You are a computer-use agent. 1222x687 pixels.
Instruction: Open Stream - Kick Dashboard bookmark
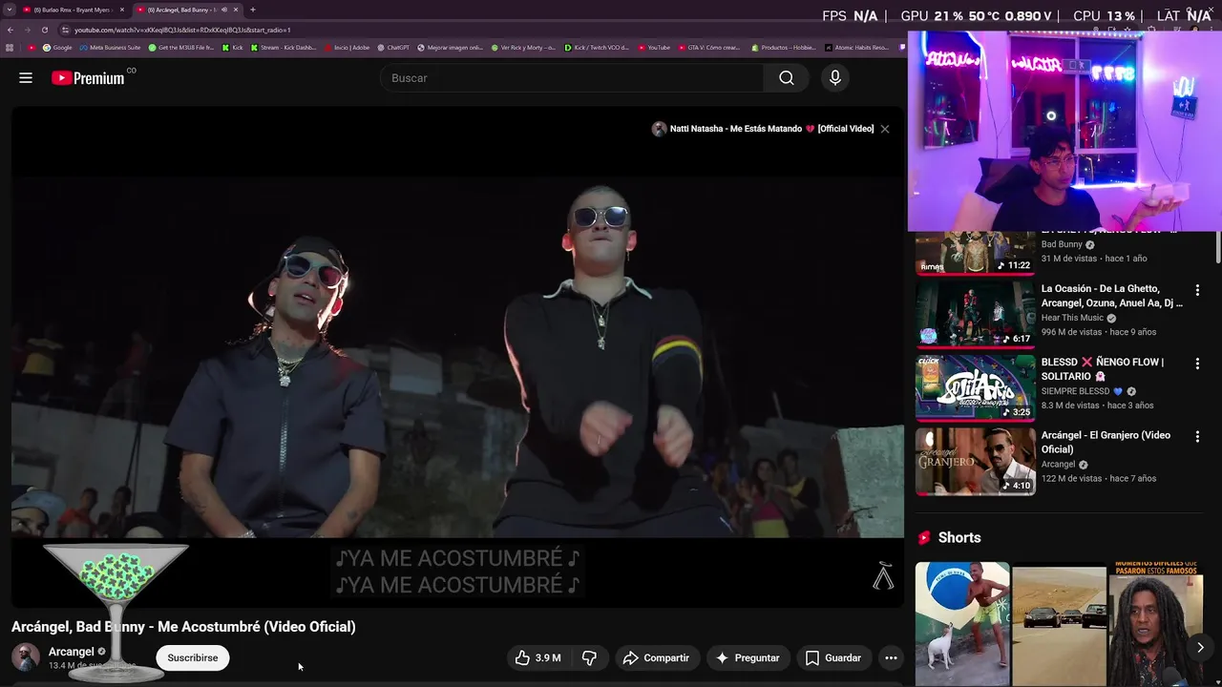click(x=284, y=48)
